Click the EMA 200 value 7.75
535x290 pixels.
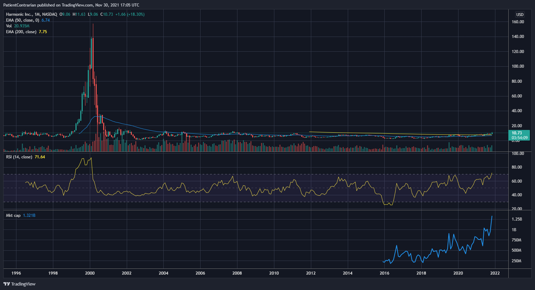[43, 32]
